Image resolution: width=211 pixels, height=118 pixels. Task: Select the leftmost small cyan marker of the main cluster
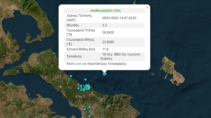pos(78,88)
